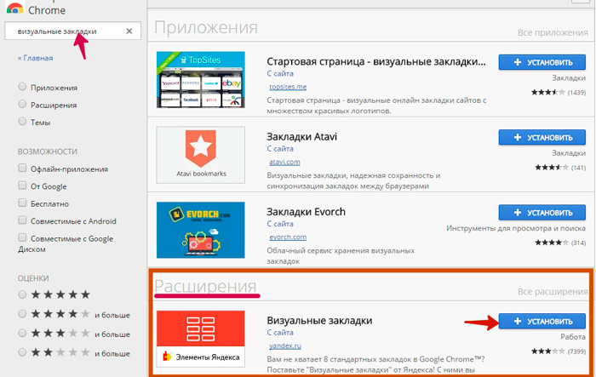
Task: Select the 'Темы' radio filter
Action: coord(22,121)
